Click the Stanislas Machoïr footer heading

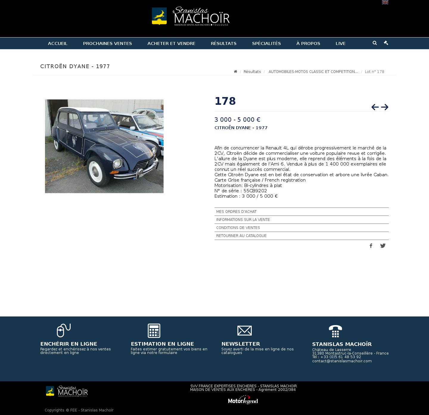[x=342, y=344]
